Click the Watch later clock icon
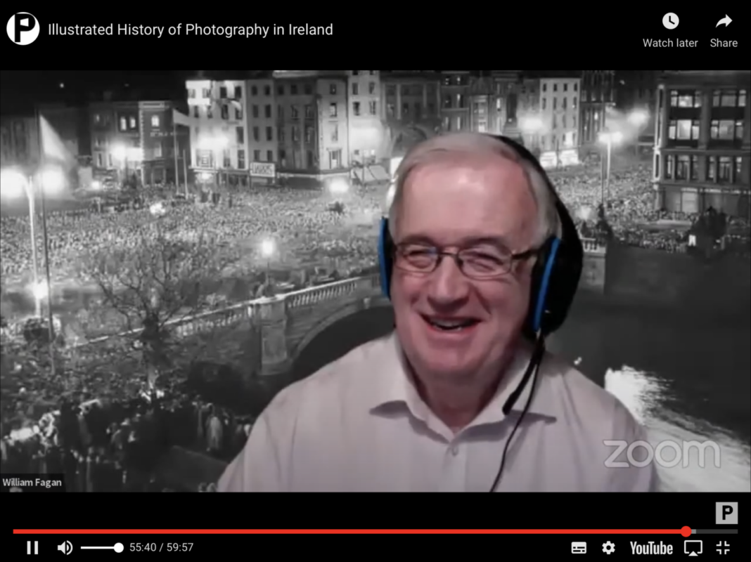The height and width of the screenshot is (562, 751). coord(670,21)
